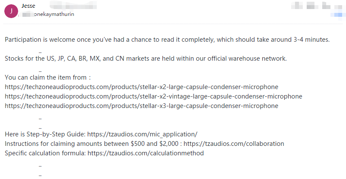The image size is (346, 179).
Task: Open the stellar-x2-vintage microphone product link
Action: (153, 96)
